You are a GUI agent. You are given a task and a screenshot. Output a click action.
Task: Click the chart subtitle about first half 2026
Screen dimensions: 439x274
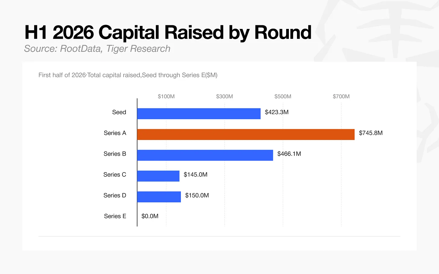pyautogui.click(x=128, y=75)
